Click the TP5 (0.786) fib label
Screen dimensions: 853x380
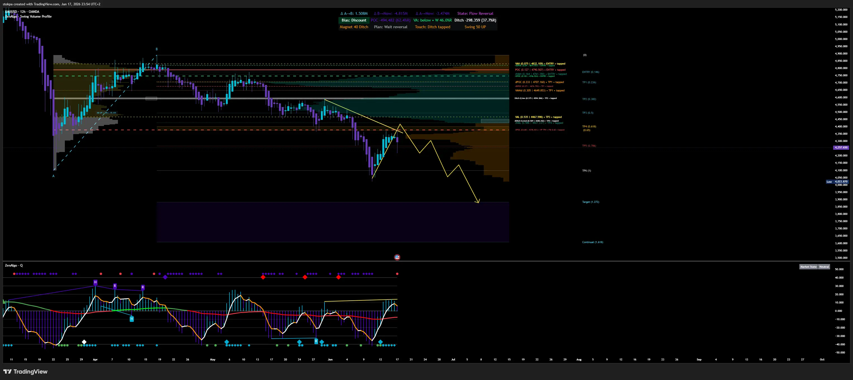[x=589, y=146]
